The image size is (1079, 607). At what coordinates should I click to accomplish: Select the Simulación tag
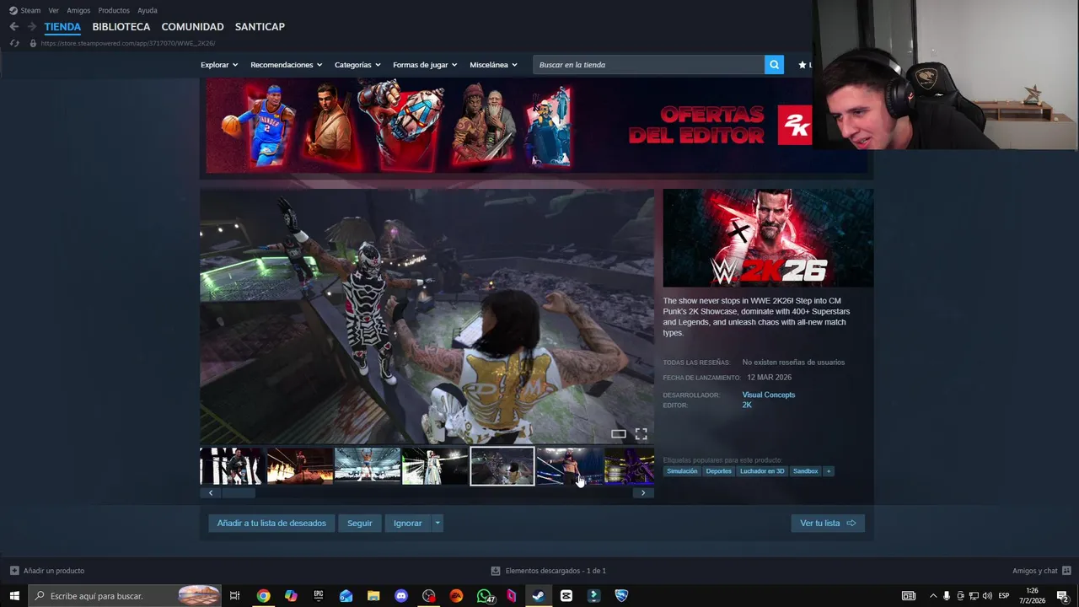682,471
